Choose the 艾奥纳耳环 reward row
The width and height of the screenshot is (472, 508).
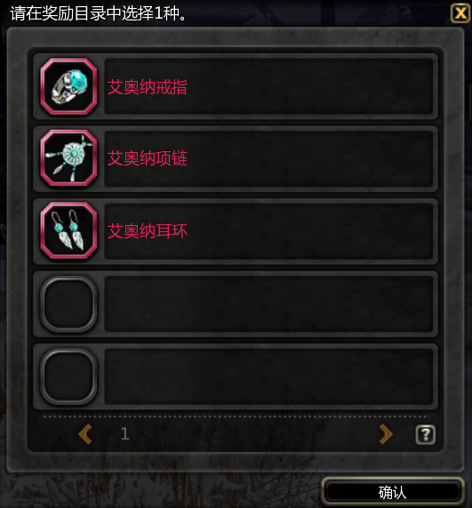[236, 231]
